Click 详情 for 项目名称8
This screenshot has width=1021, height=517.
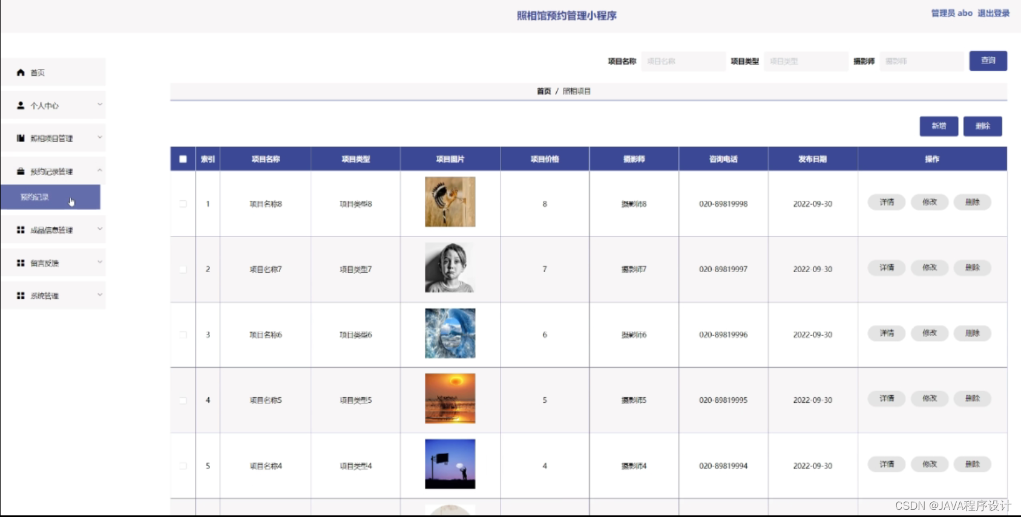pos(887,202)
